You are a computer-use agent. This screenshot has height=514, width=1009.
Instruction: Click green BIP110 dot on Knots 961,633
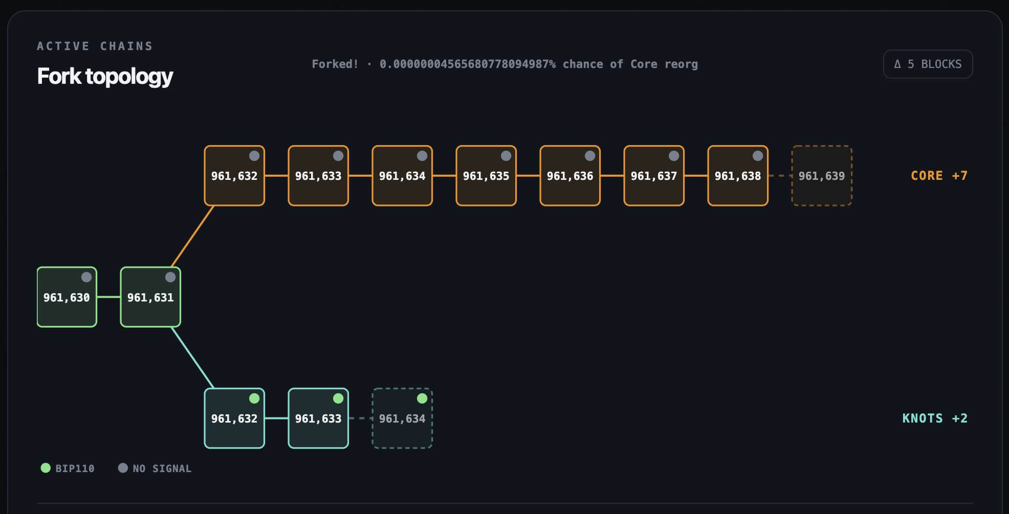[x=338, y=399]
